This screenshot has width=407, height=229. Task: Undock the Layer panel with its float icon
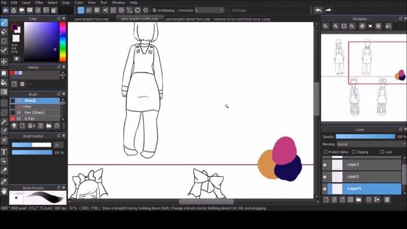tap(401, 129)
